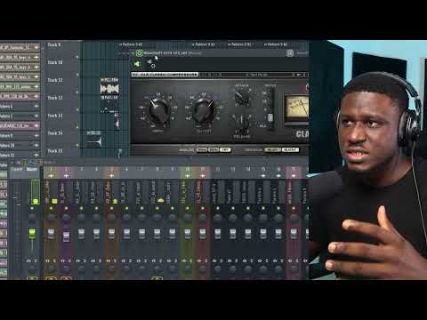Viewport: 427px width, 320px height.
Task: Select Master track in mixer header
Action: click(32, 170)
